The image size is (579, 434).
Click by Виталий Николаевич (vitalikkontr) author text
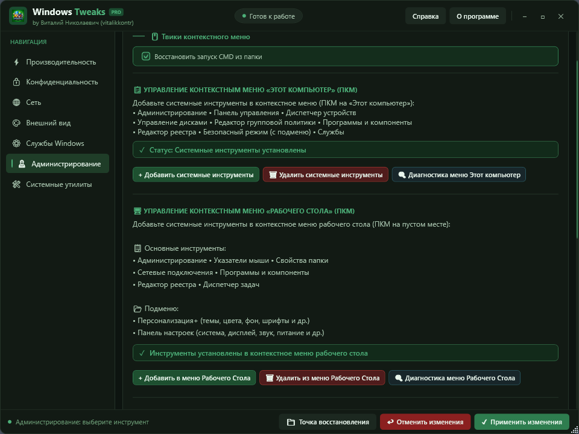[x=83, y=22]
